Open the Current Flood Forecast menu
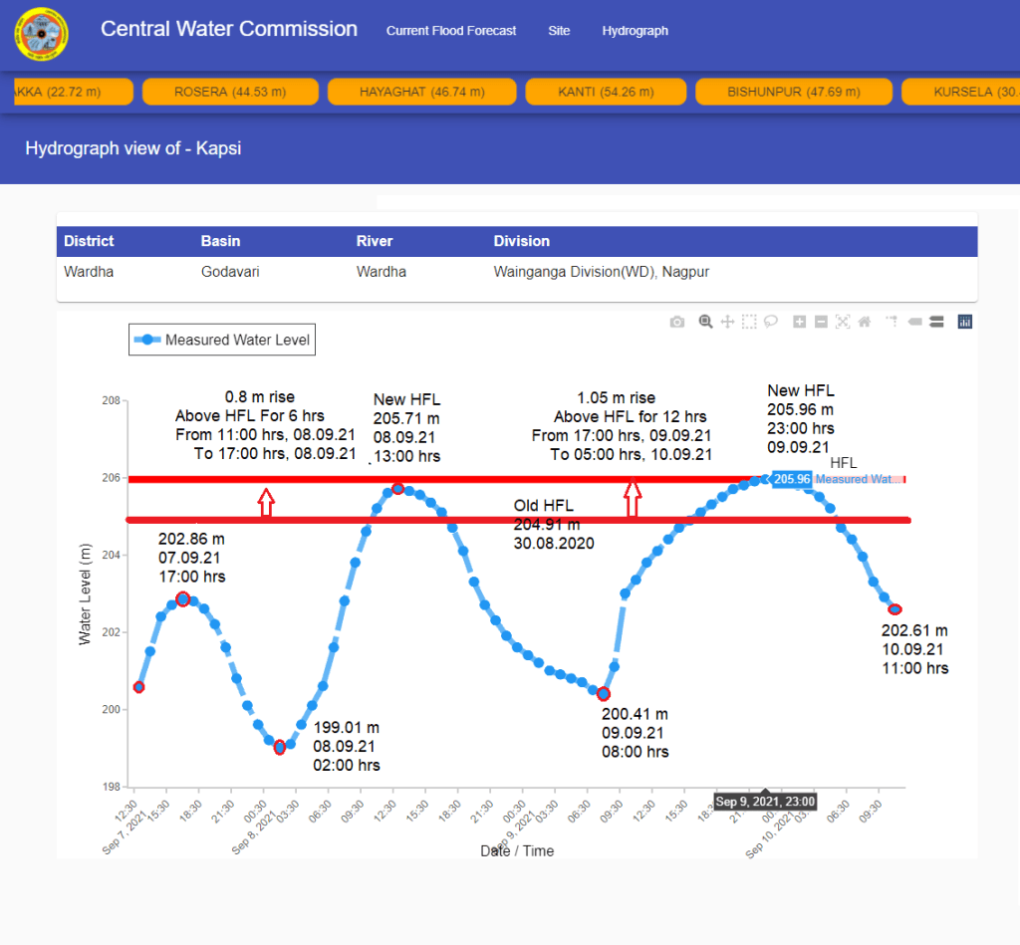 [x=451, y=31]
